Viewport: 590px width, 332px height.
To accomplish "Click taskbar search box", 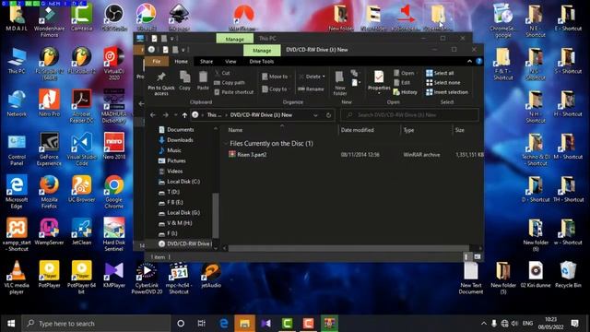I will [x=96, y=324].
